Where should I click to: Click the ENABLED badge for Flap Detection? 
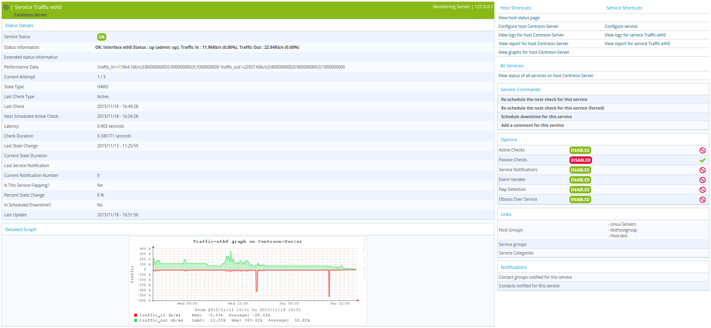point(580,190)
